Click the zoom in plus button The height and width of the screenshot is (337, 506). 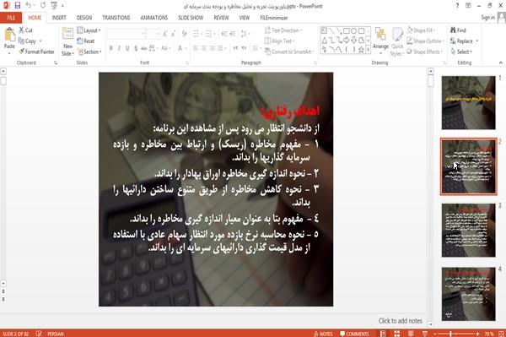[x=477, y=334]
